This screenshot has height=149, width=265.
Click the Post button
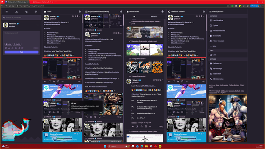click(22, 52)
